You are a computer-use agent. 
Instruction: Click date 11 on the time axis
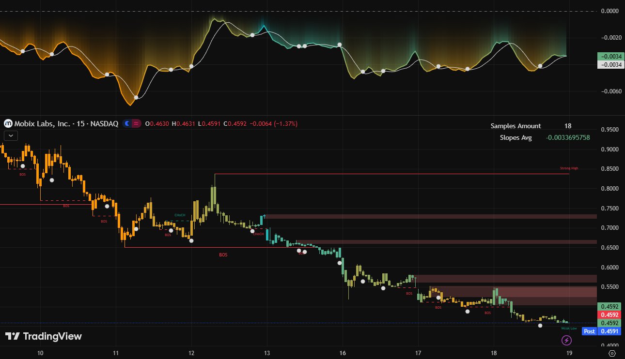(x=116, y=353)
